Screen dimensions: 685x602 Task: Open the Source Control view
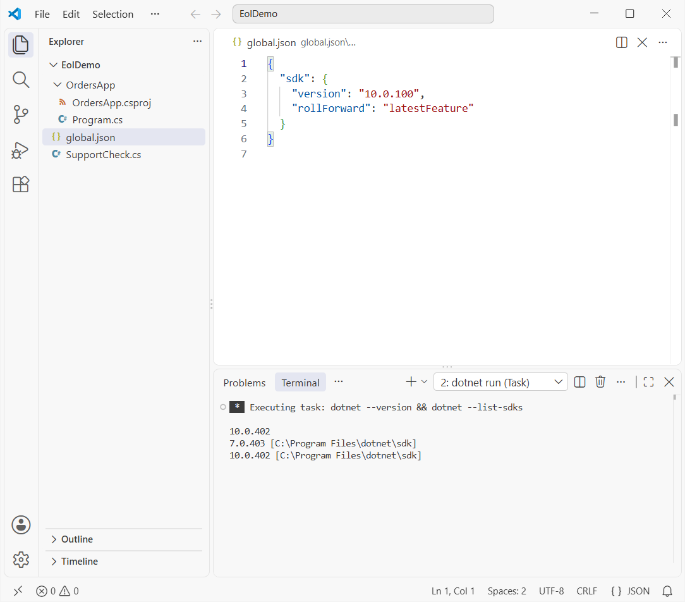(x=20, y=114)
